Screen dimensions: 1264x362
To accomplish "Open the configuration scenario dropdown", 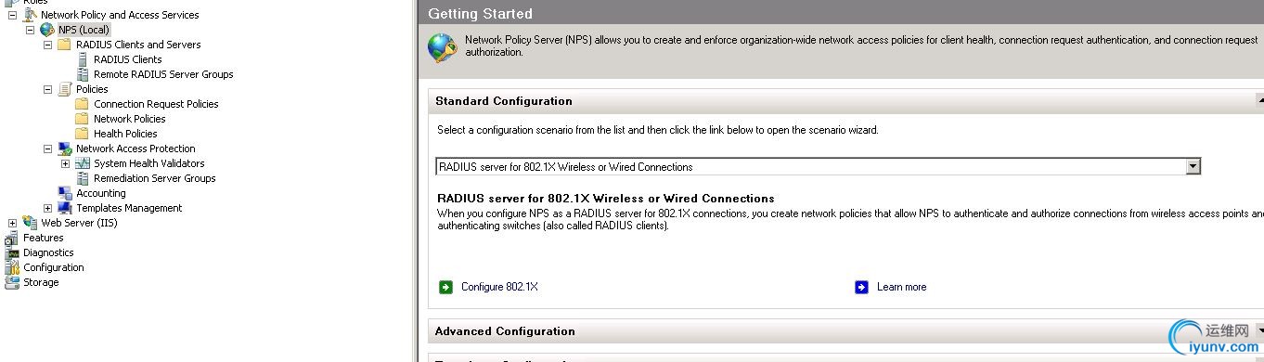I will (x=1193, y=167).
